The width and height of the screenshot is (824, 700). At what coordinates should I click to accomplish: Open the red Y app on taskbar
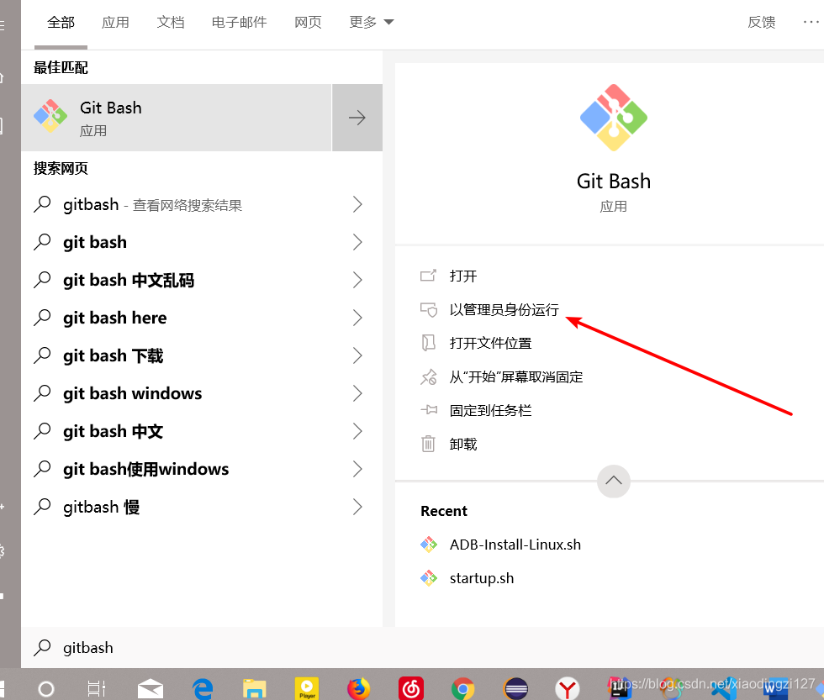pos(568,688)
